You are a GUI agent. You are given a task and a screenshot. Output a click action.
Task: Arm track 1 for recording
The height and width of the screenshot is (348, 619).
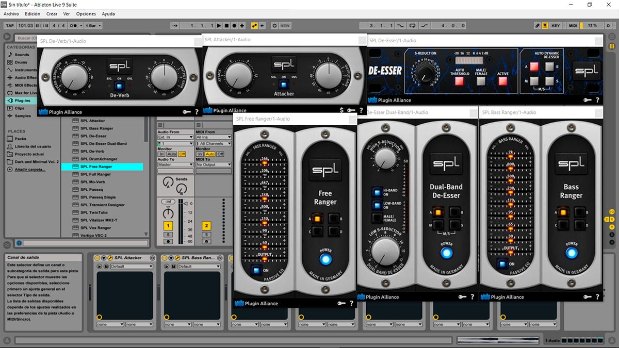coord(168,241)
